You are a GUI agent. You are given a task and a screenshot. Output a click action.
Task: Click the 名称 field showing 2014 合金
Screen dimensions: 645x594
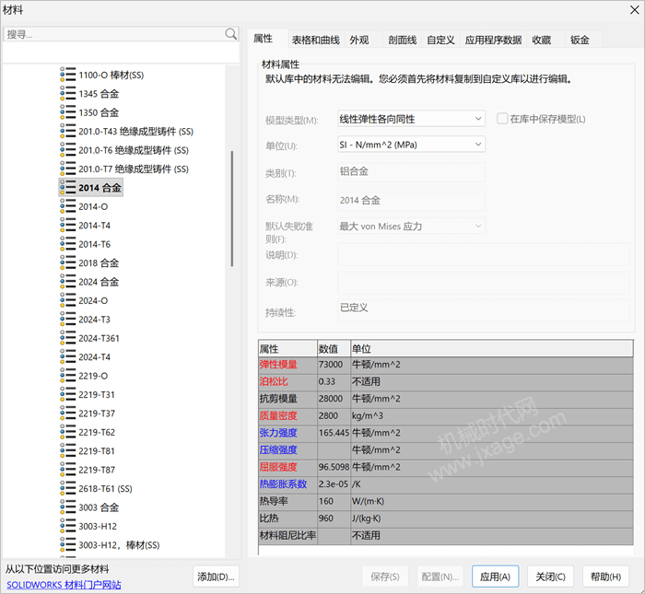pyautogui.click(x=411, y=201)
